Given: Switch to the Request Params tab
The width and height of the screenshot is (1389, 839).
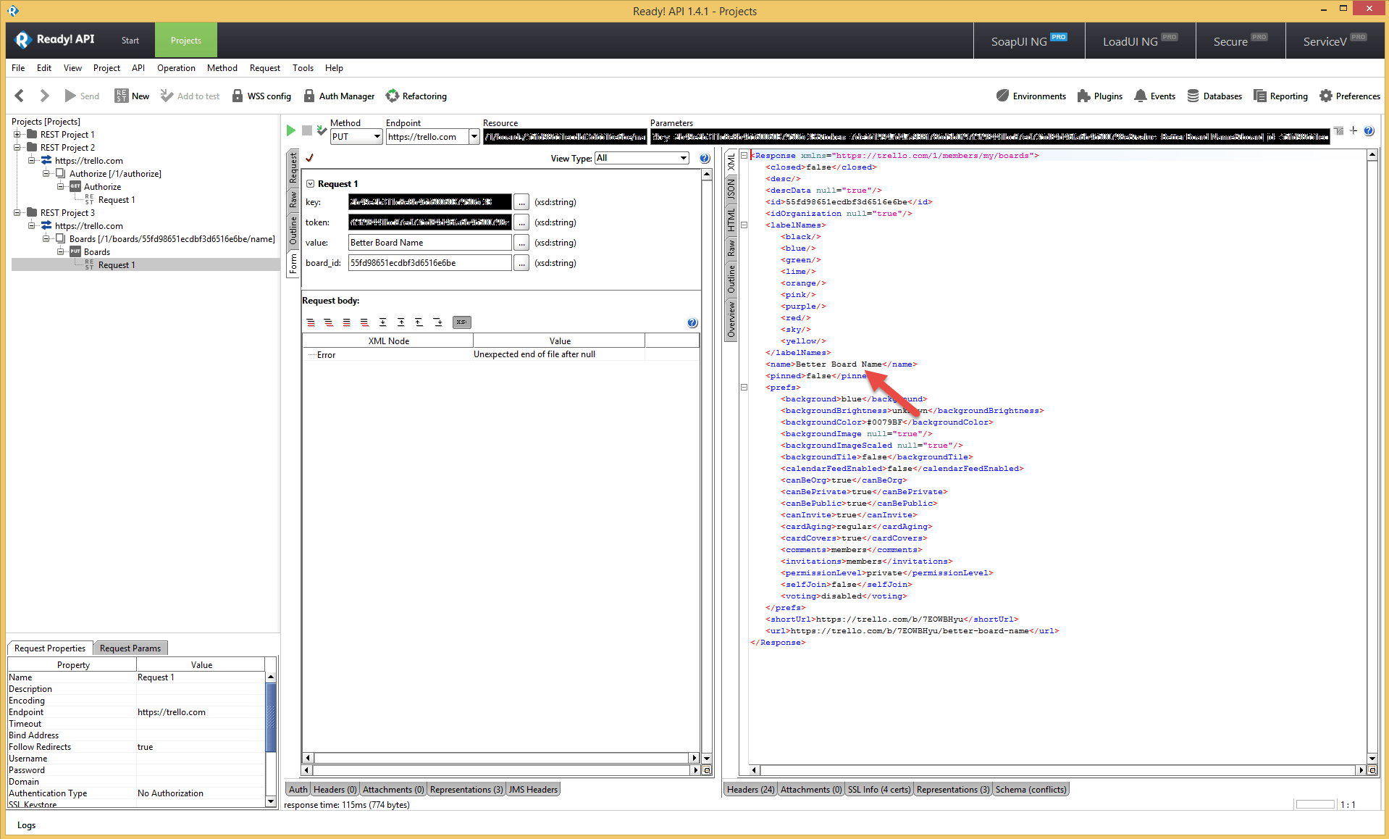Looking at the screenshot, I should click(x=130, y=648).
